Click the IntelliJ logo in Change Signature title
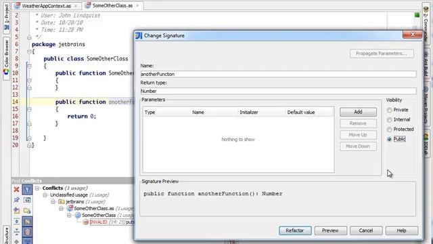This screenshot has width=433, height=244. (139, 35)
